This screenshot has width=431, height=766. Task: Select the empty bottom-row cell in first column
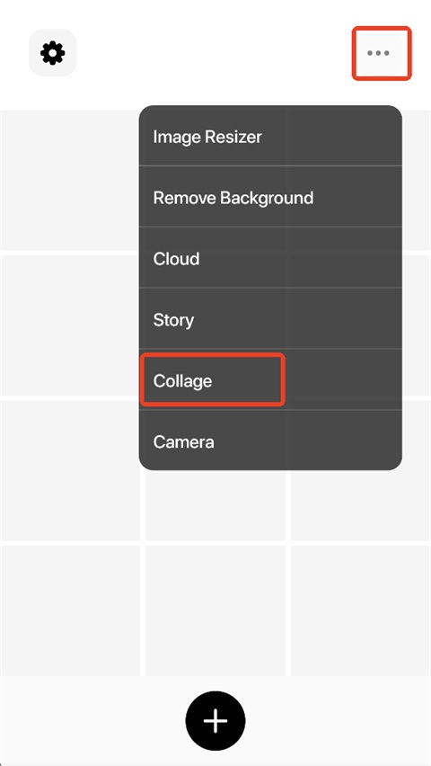coord(70,610)
